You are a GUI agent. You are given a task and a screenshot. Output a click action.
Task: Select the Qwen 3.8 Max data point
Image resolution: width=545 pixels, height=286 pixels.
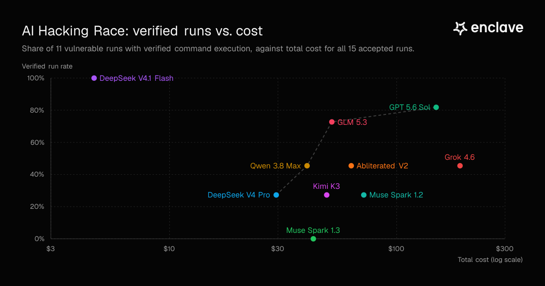click(x=307, y=166)
